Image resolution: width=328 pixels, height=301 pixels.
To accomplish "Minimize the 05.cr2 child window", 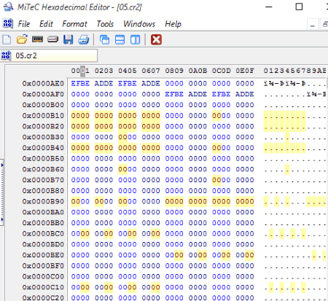I will [313, 25].
